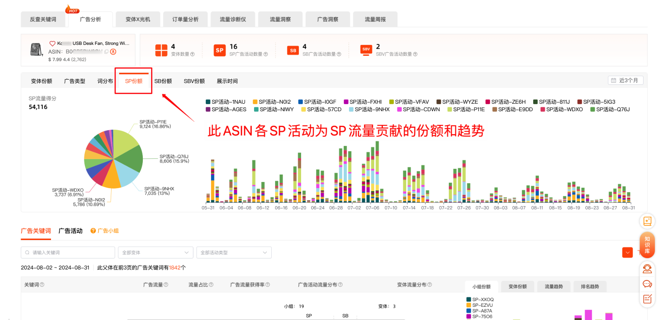Open the 广告活动 section tab
This screenshot has width=662, height=320.
[x=70, y=231]
